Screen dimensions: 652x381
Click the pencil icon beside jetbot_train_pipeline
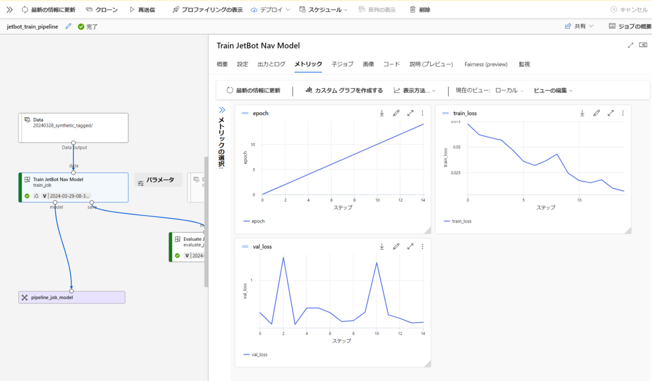(x=68, y=26)
